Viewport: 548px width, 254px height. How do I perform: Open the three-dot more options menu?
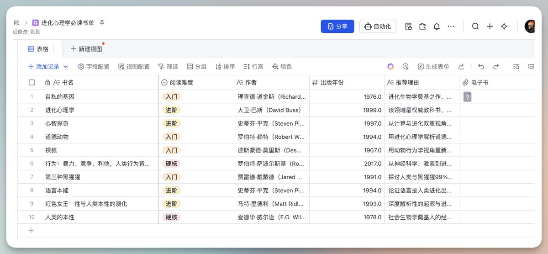coord(451,26)
